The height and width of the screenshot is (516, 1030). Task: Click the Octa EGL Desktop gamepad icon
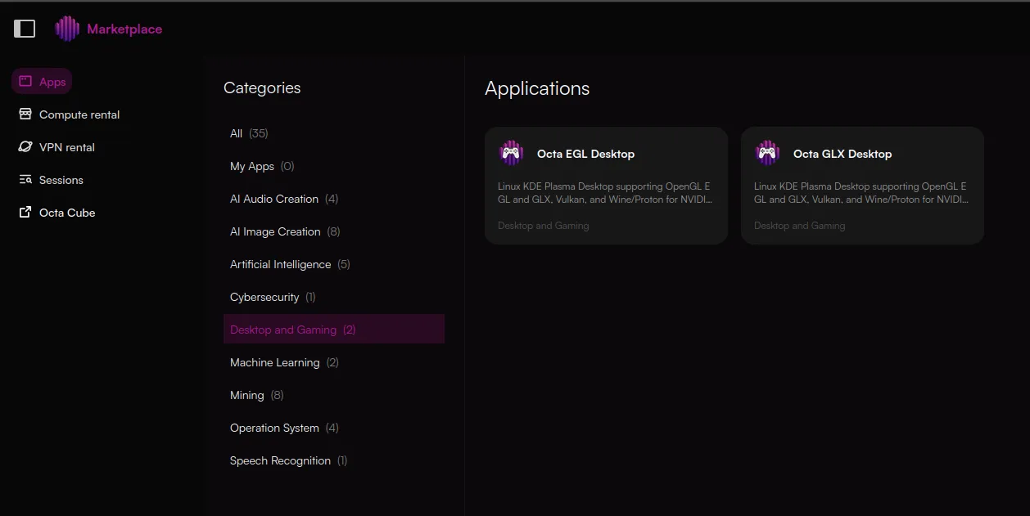click(x=511, y=153)
